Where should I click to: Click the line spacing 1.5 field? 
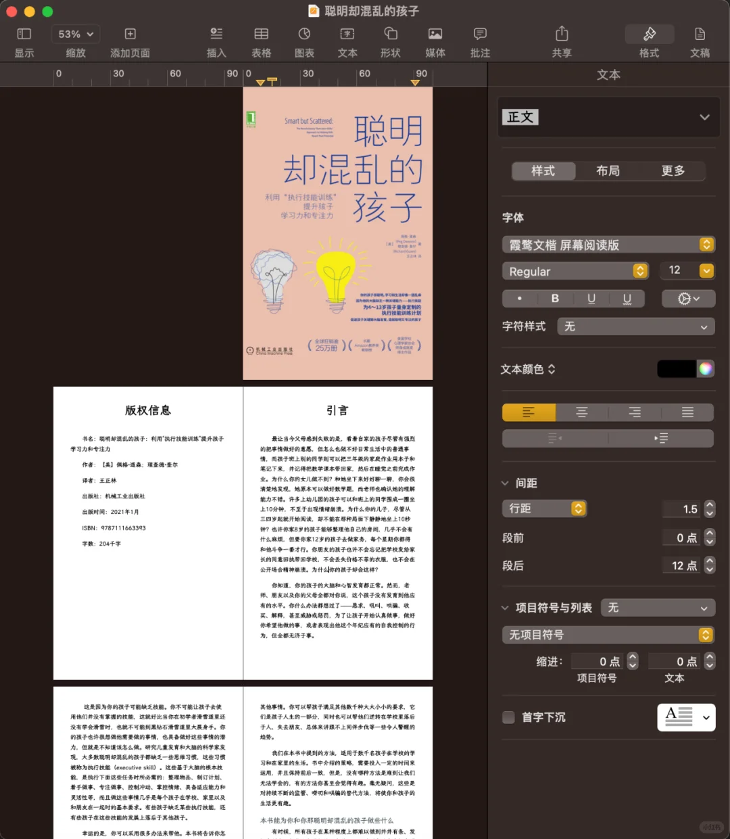[683, 509]
